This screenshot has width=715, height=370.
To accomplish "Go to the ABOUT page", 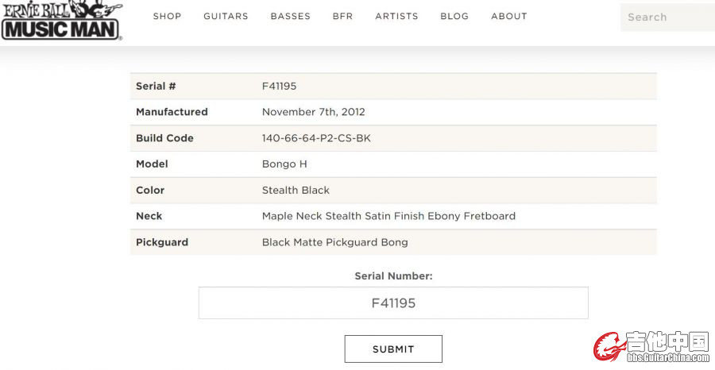I will [x=509, y=16].
